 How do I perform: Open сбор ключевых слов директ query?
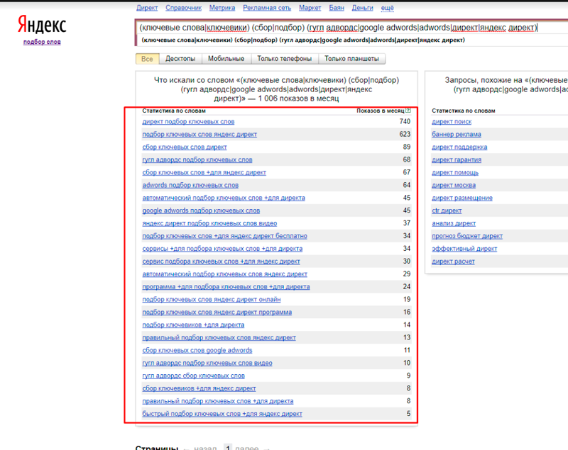click(x=185, y=147)
